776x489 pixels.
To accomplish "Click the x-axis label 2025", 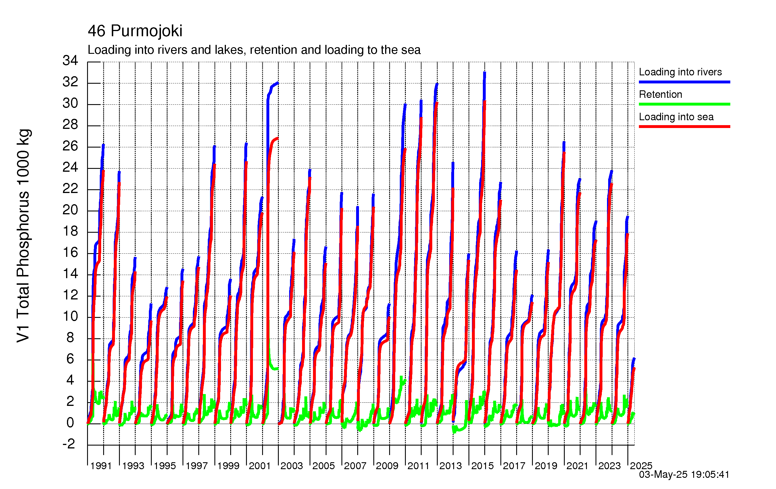I will coord(641,466).
